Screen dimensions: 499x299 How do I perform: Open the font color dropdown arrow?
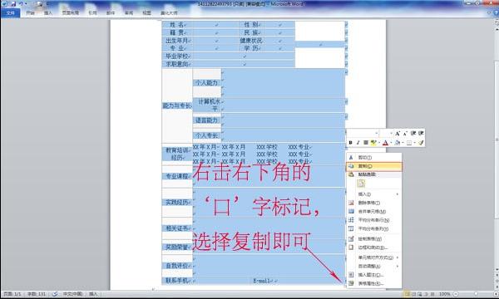point(391,143)
